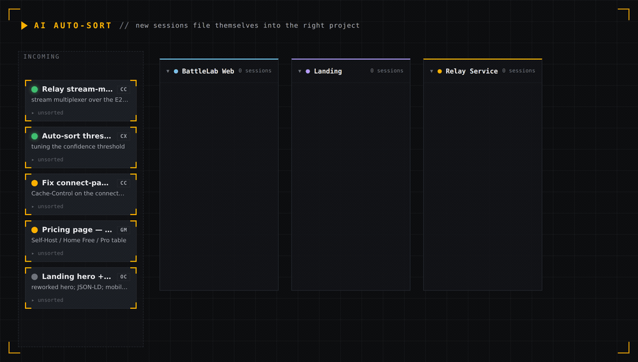Collapse the Landing project column
This screenshot has height=362, width=638.
tap(299, 72)
